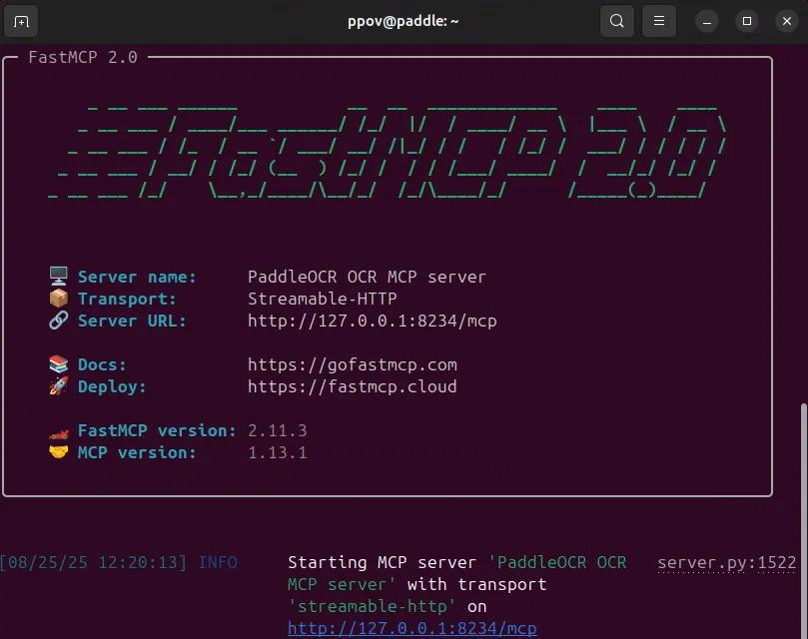This screenshot has height=639, width=808.
Task: Open the https://gofastmcp.com docs URL
Action: pos(352,364)
